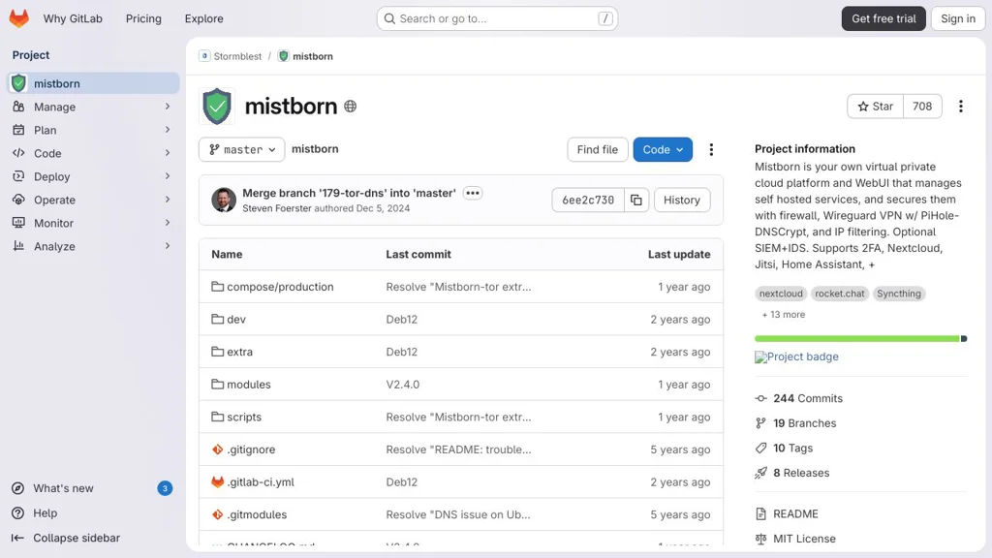
Task: Focus the Search or go to field
Action: pos(497,18)
